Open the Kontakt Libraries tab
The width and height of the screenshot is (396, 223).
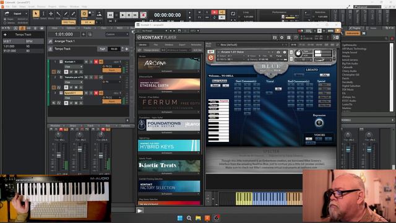[143, 45]
